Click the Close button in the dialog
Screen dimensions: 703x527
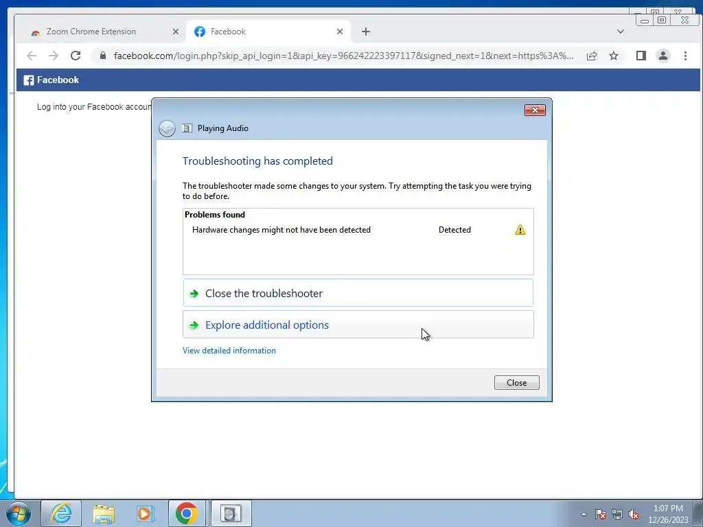[x=516, y=383]
